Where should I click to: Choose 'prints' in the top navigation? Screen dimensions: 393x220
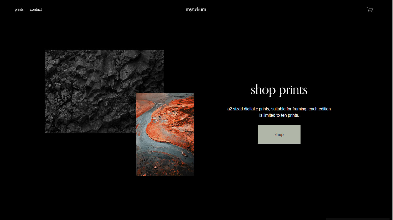19,9
